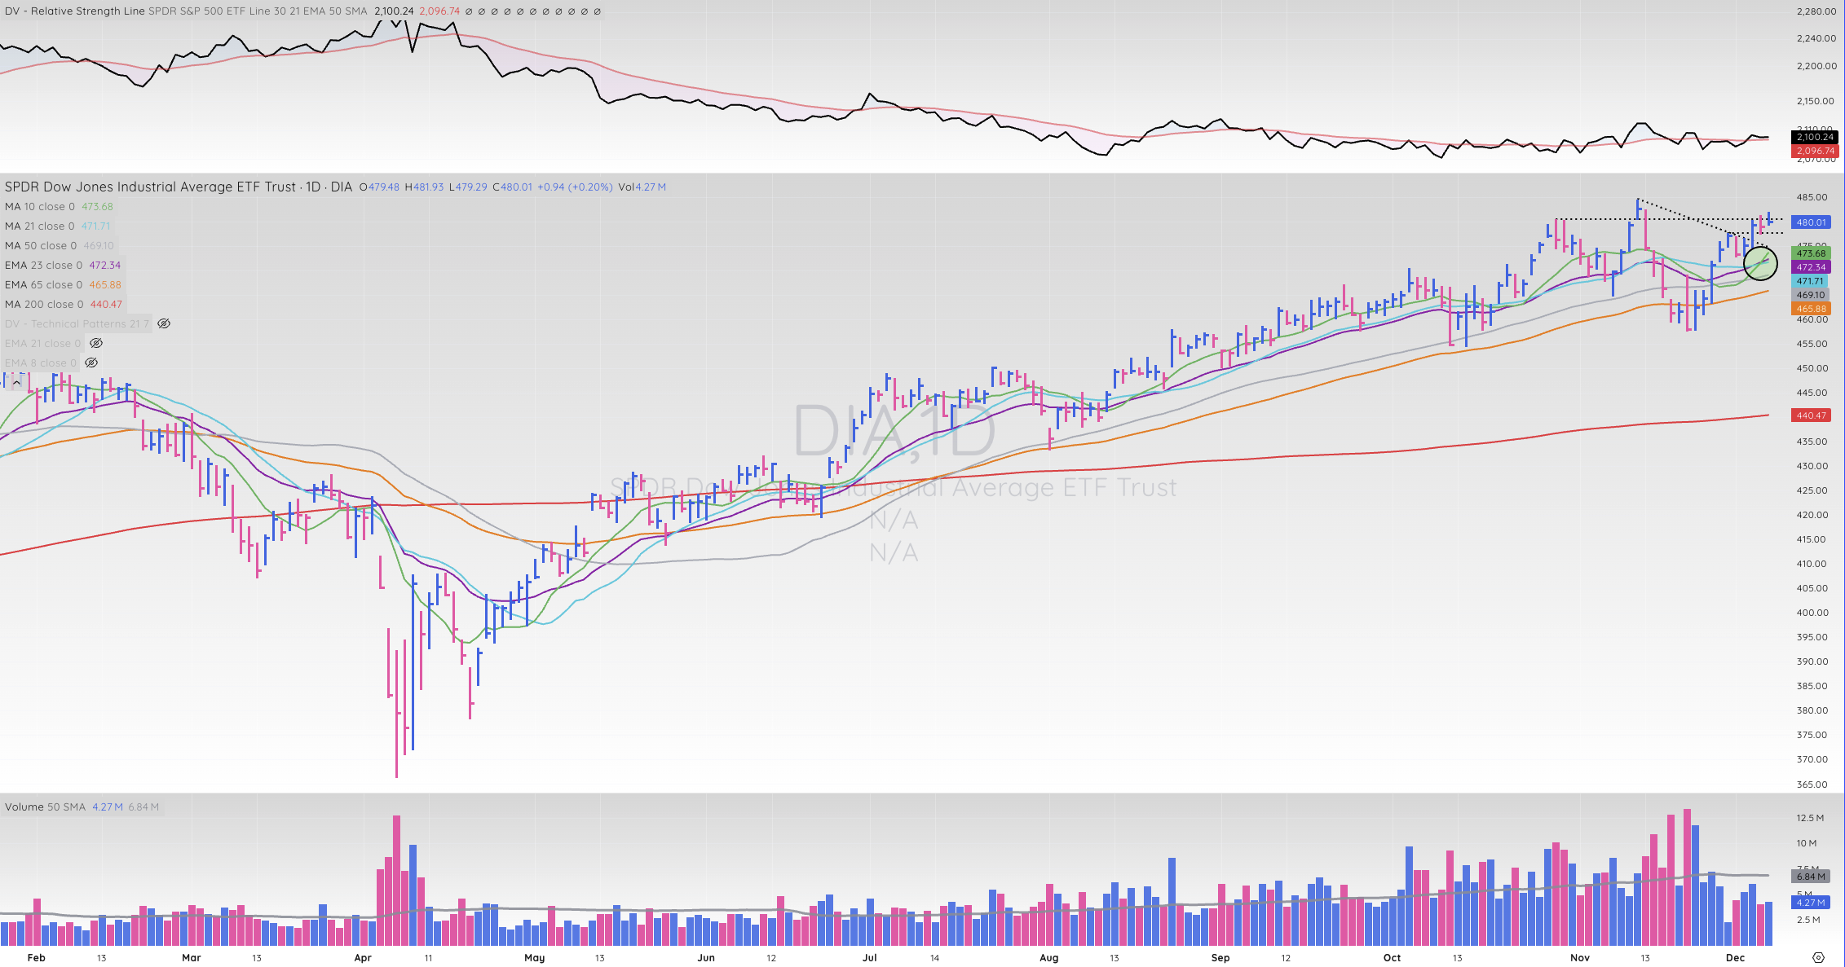Unhide the EMA 21 close indicator
Viewport: 1845px width, 967px height.
click(x=96, y=343)
